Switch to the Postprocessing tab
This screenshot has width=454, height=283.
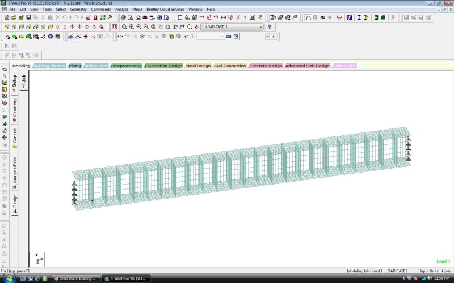[126, 66]
